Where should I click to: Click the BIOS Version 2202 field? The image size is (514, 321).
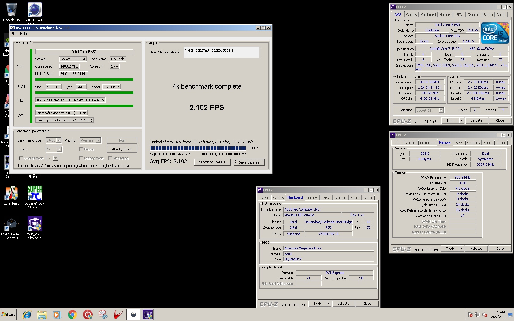[328, 254]
